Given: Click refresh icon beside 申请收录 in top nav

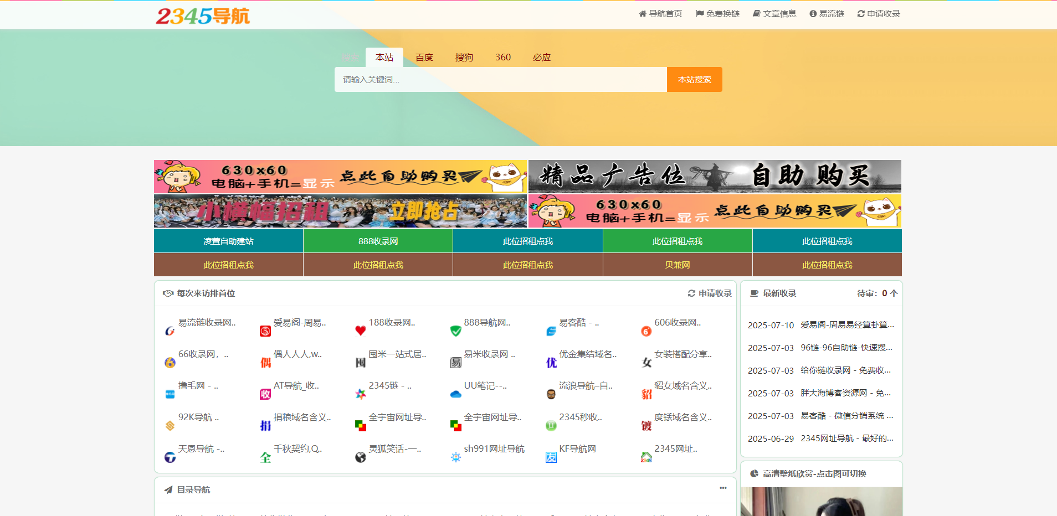Looking at the screenshot, I should coord(861,14).
